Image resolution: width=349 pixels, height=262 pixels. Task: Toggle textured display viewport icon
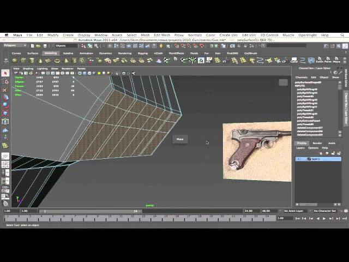(x=94, y=73)
